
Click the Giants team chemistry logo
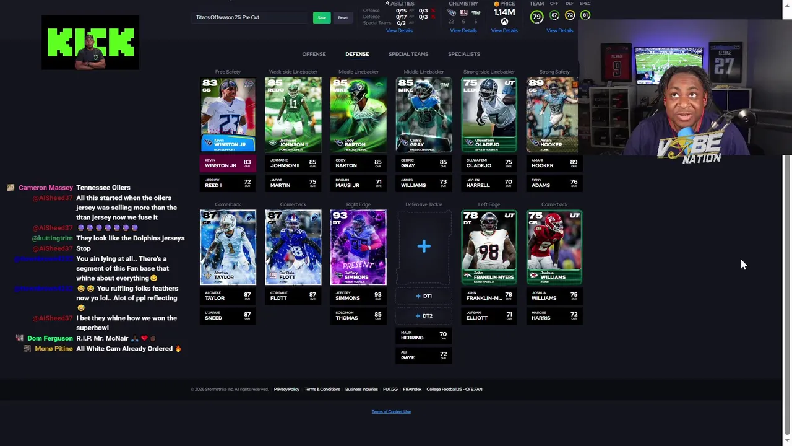pos(463,12)
